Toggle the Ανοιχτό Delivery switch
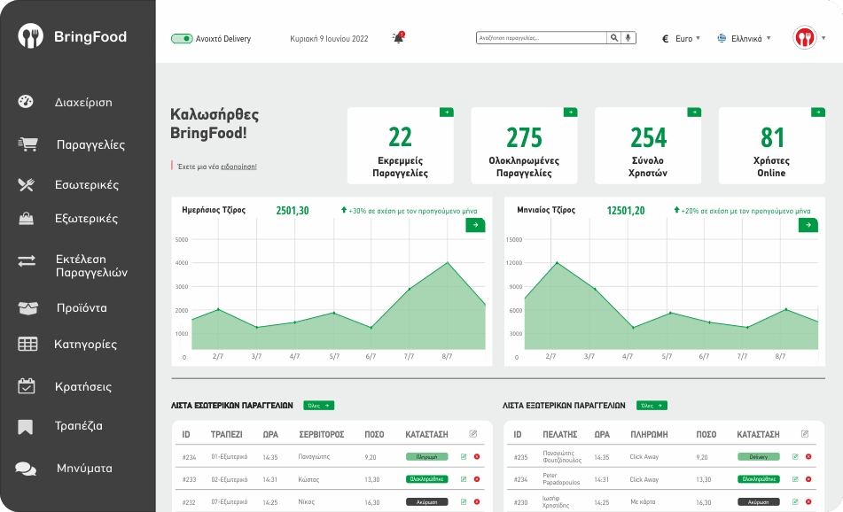 pos(182,39)
